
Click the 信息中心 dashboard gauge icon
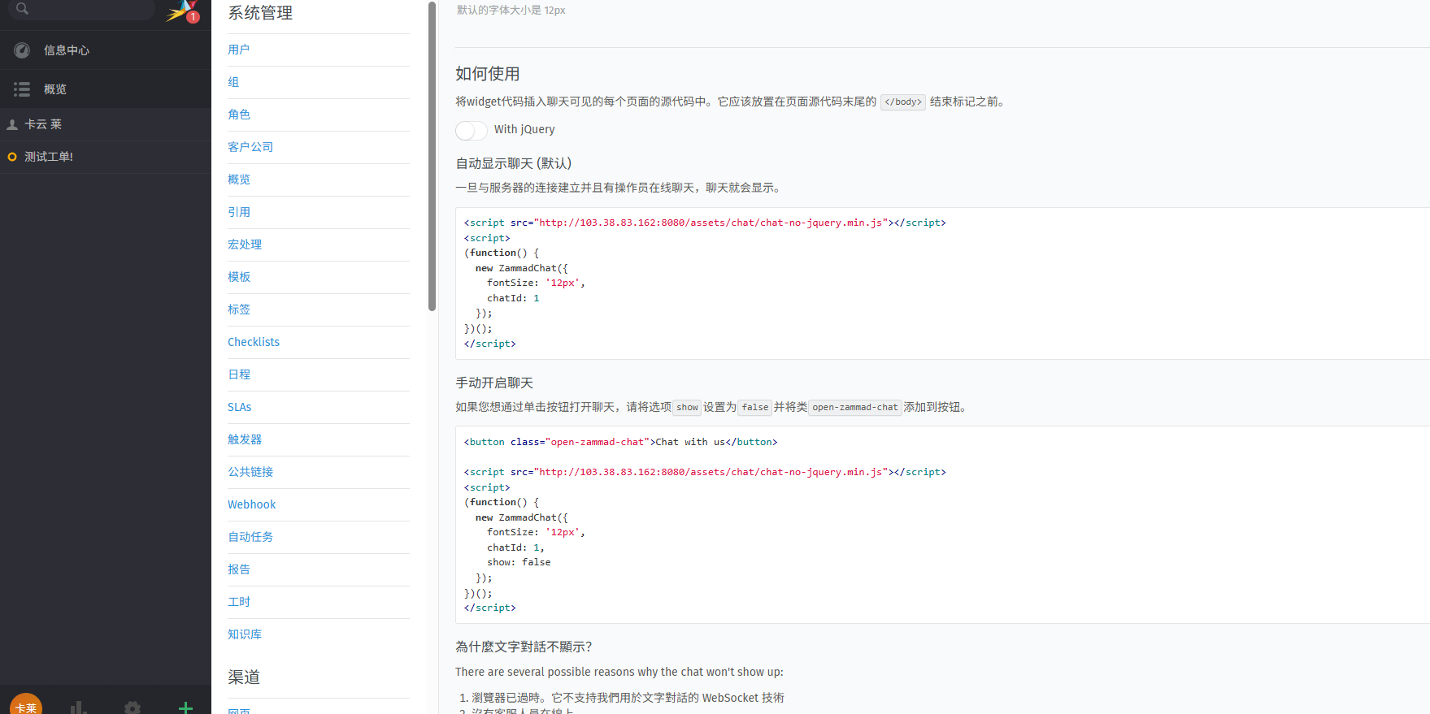tap(22, 50)
